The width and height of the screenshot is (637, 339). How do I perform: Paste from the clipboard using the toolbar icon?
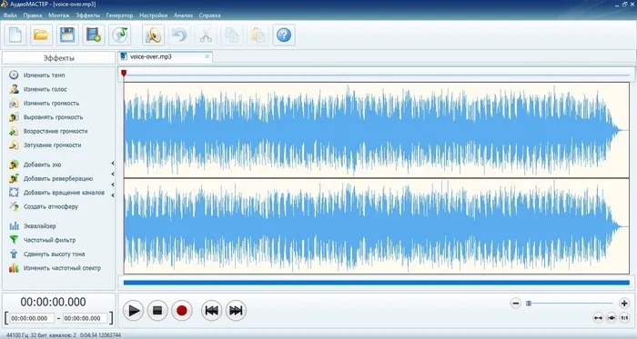point(258,35)
